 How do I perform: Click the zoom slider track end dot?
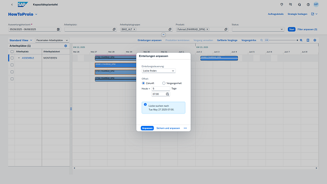[x=297, y=40]
